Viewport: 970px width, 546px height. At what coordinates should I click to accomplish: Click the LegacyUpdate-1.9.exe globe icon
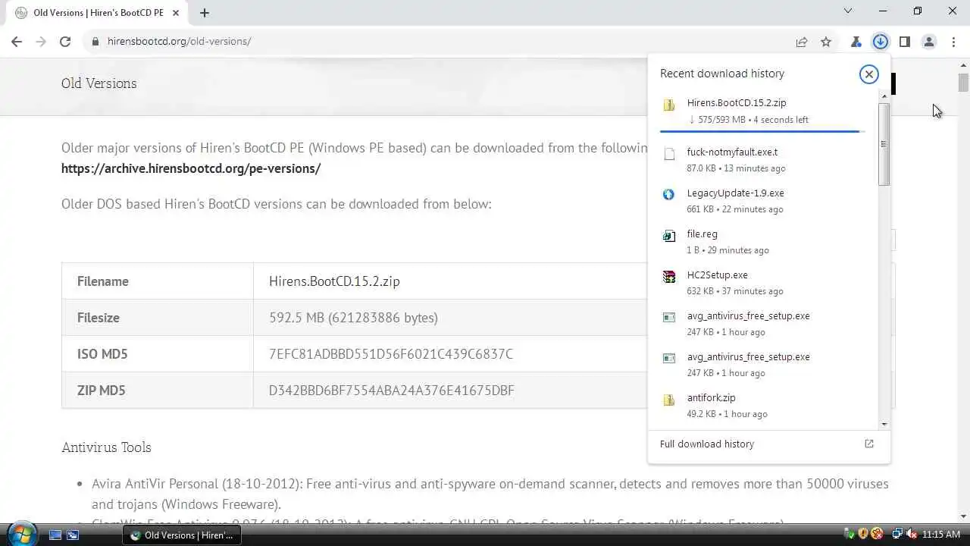coord(668,195)
